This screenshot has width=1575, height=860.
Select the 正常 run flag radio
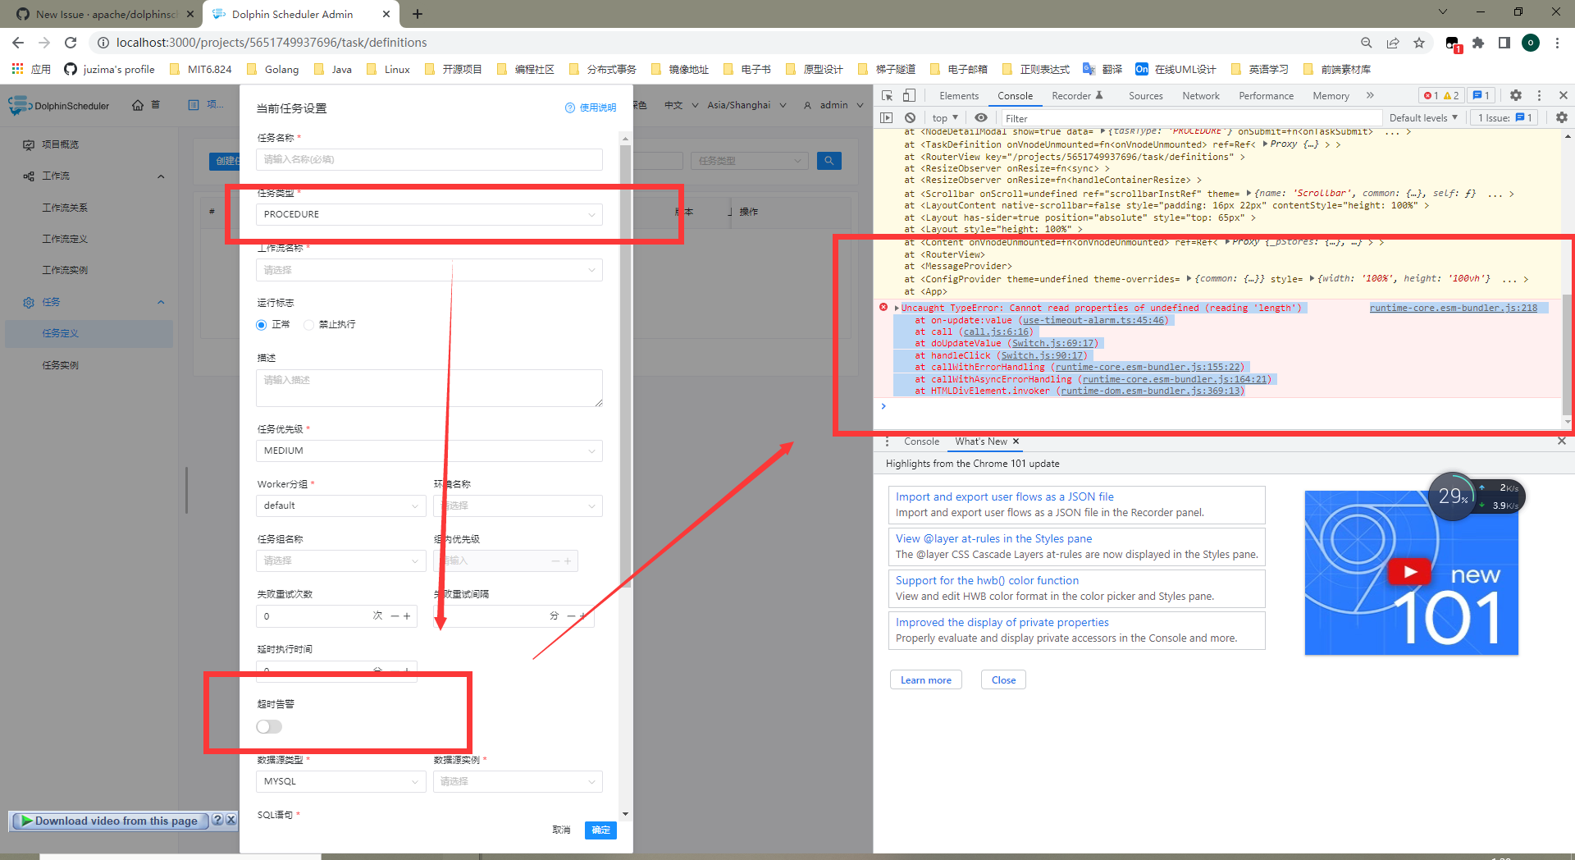(x=262, y=324)
